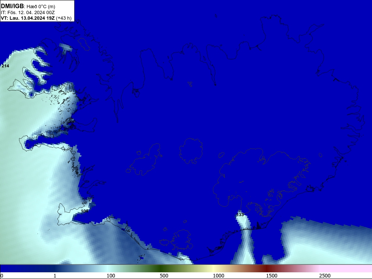372x279 pixels.
Task: Click the 'Hæð 0°C (m)' parameter label
Action: coord(41,7)
